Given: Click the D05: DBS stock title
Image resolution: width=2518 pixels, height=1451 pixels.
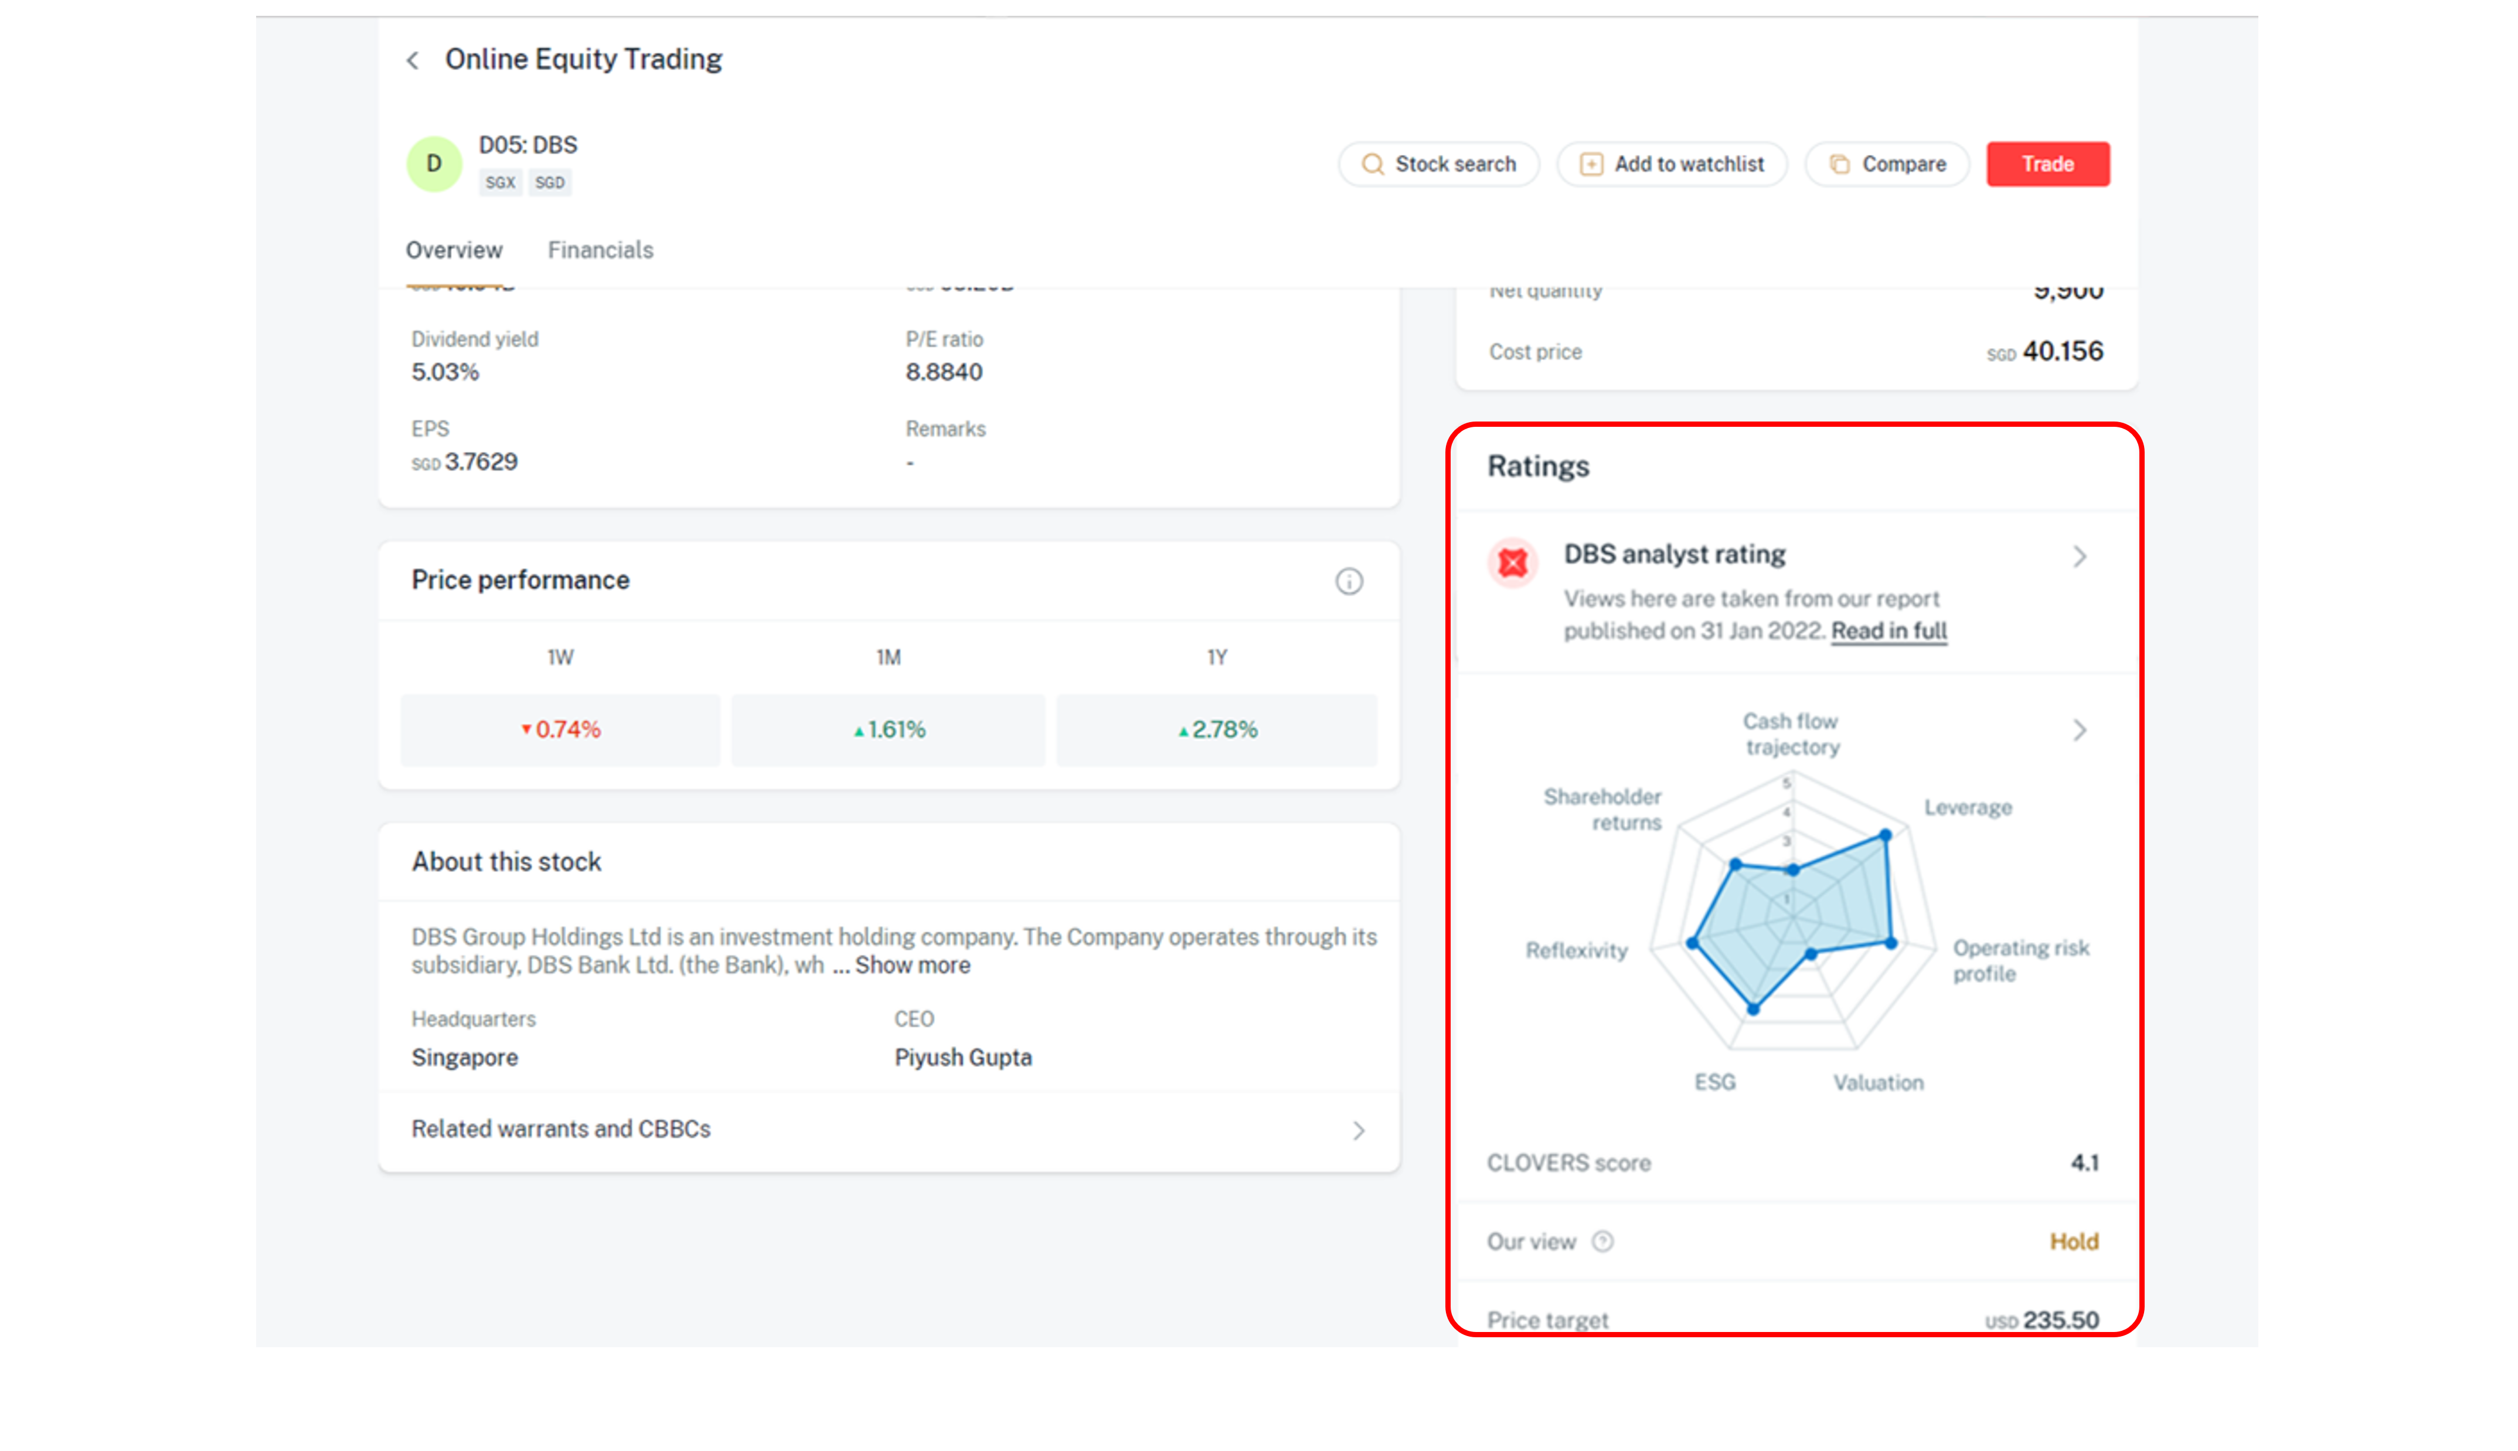Looking at the screenshot, I should pyautogui.click(x=528, y=145).
